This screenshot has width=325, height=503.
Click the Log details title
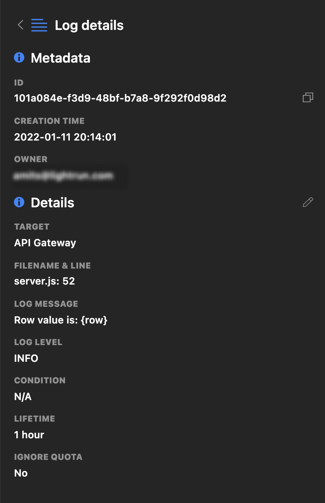(89, 25)
